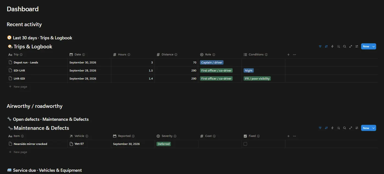
Task: Open the LHR-EDI trip page
Action: click(x=19, y=78)
